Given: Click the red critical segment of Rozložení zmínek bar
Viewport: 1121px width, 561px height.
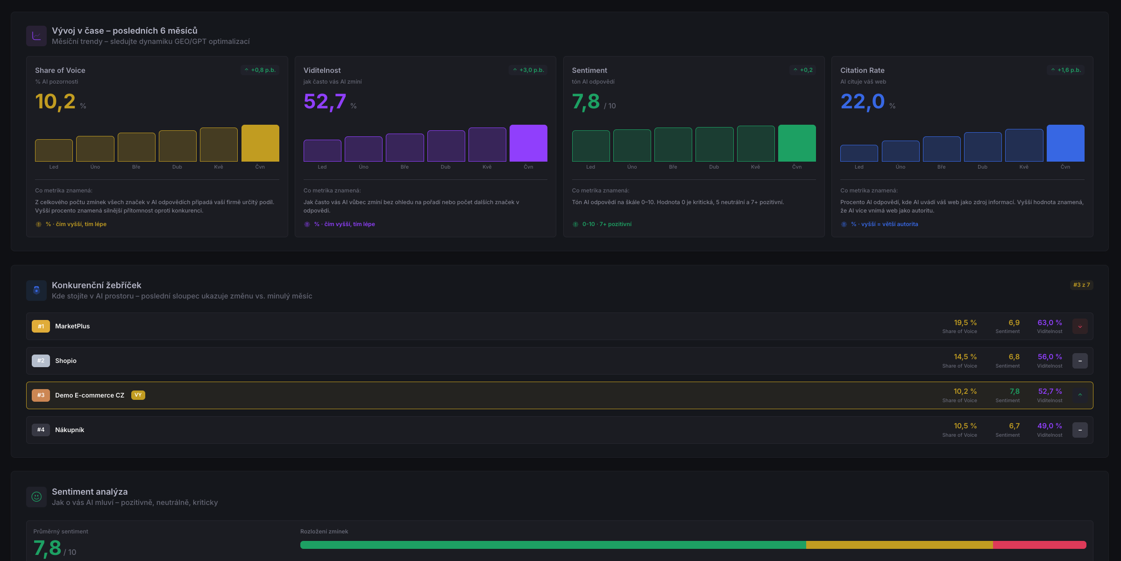Looking at the screenshot, I should click(x=1040, y=545).
